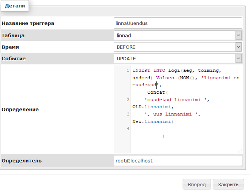
Task: Click the Закрыть button
Action: click(228, 184)
